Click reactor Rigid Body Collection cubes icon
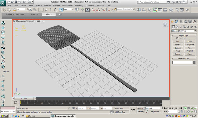198x118 pixels. point(3,23)
